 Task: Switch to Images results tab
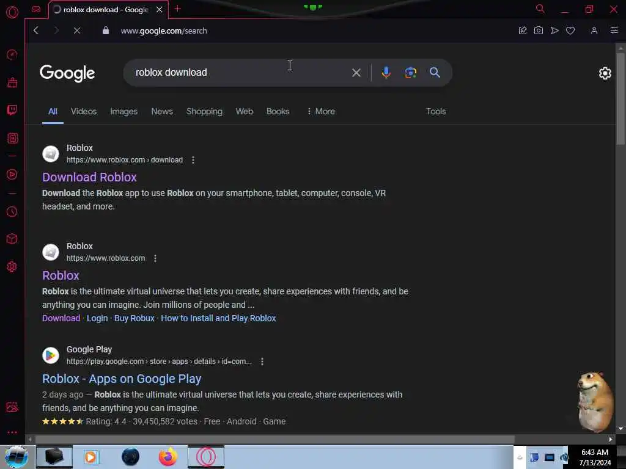(x=123, y=111)
